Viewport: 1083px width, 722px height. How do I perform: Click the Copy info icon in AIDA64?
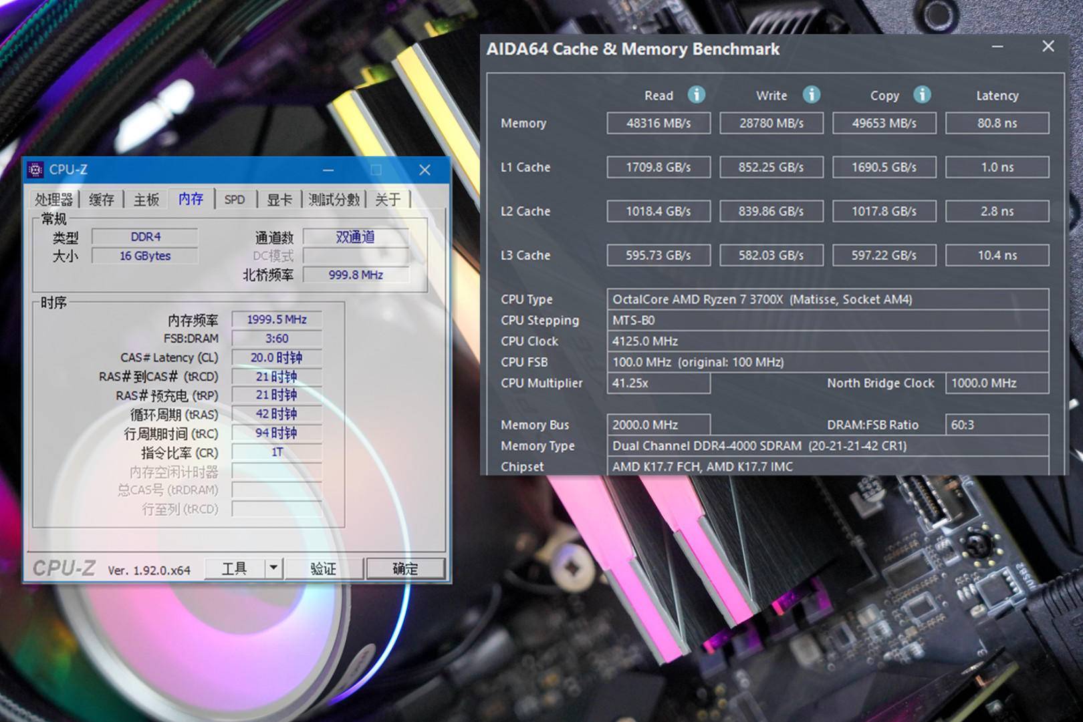tap(922, 95)
